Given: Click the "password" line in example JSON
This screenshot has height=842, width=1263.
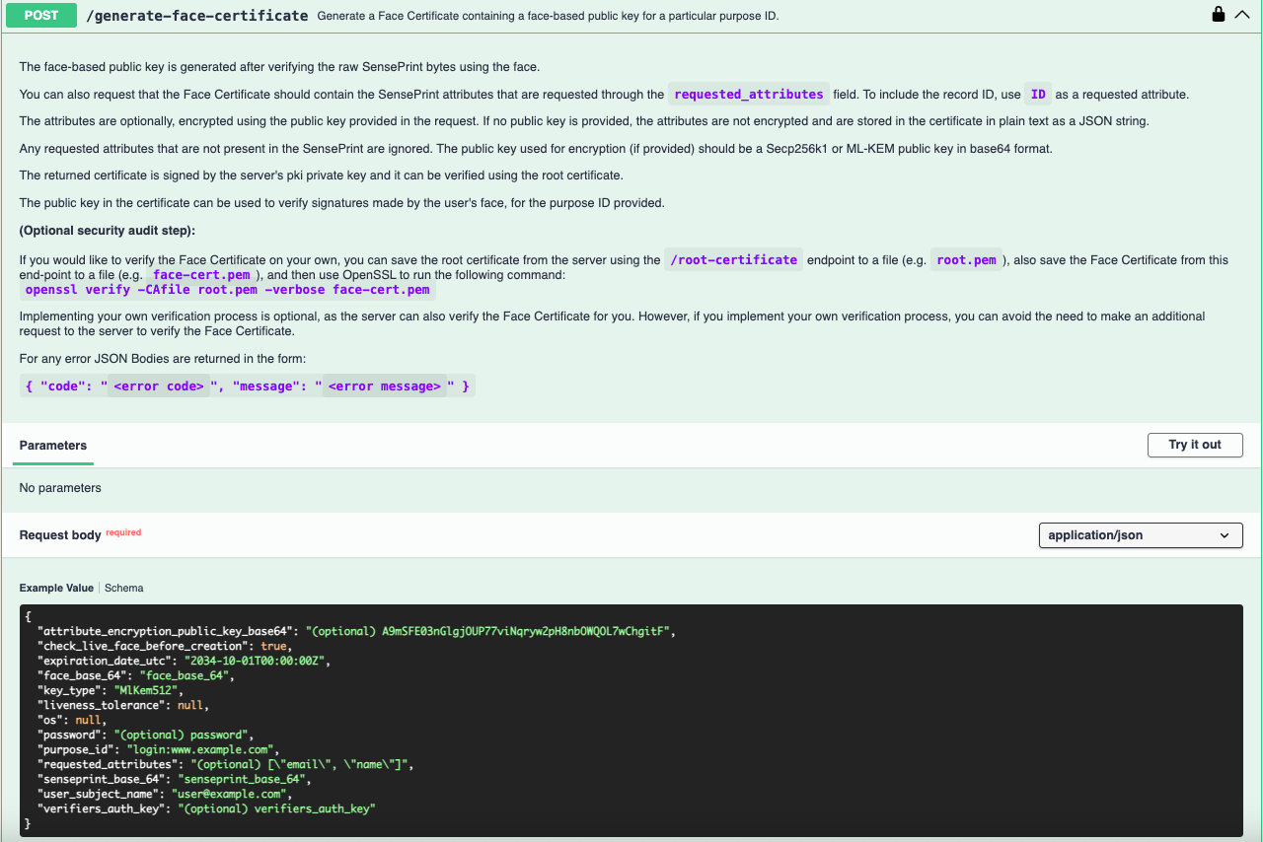Looking at the screenshot, I should click(146, 735).
